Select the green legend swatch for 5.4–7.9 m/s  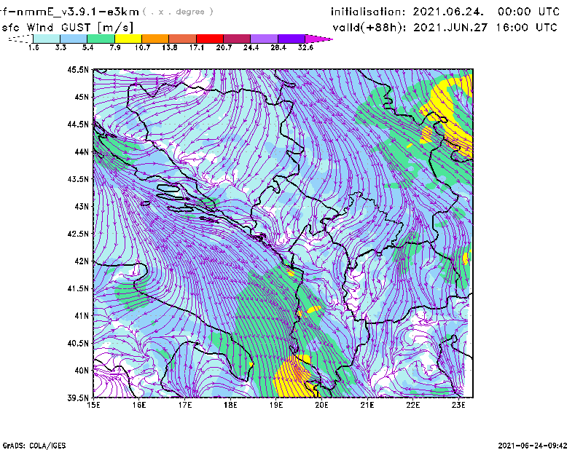(101, 38)
